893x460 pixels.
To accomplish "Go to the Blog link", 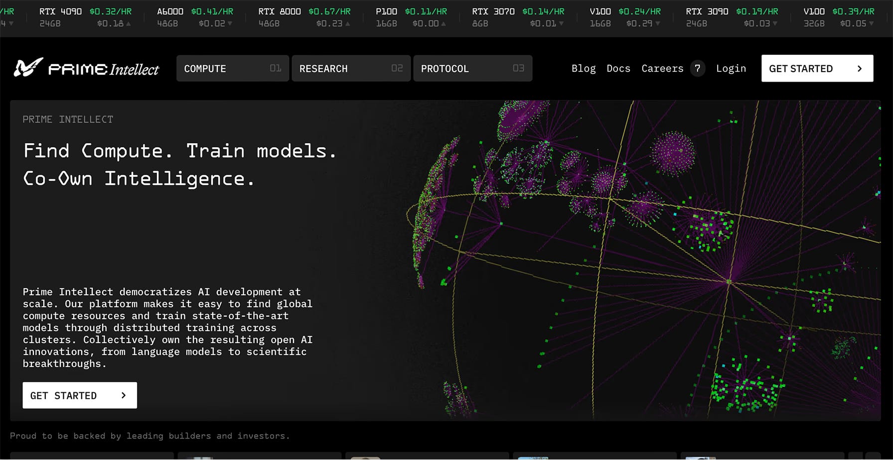I will 584,68.
